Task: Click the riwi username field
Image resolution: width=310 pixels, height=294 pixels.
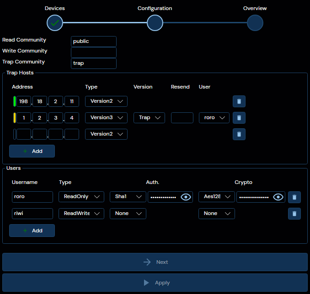Action: pos(32,214)
